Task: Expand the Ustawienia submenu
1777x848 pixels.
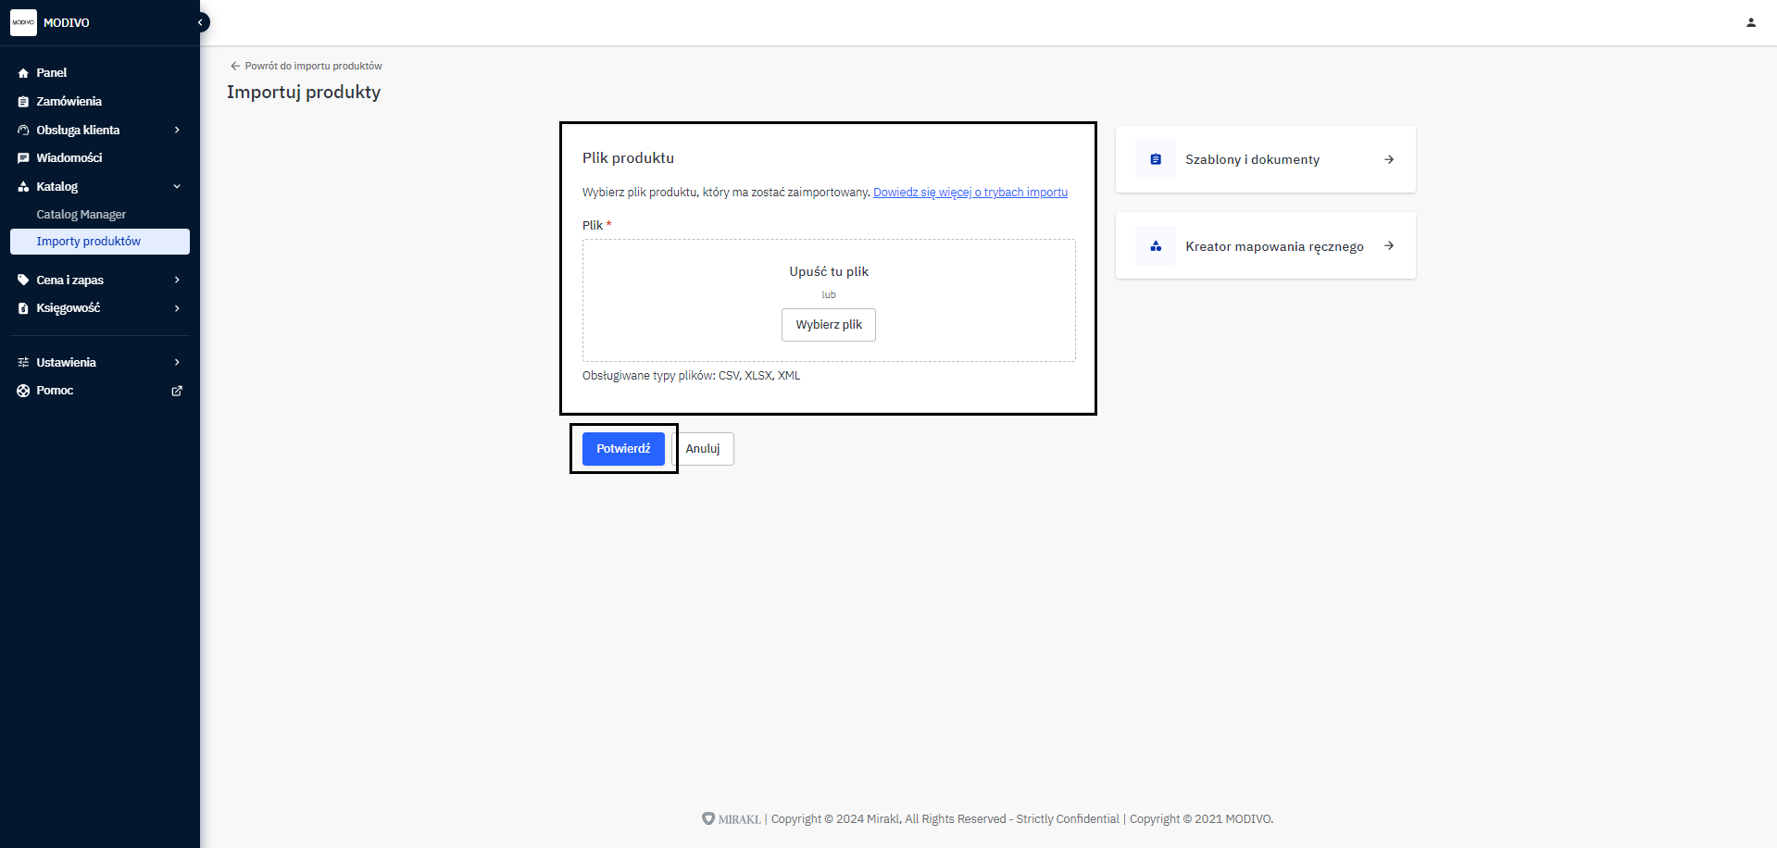Action: [x=177, y=362]
